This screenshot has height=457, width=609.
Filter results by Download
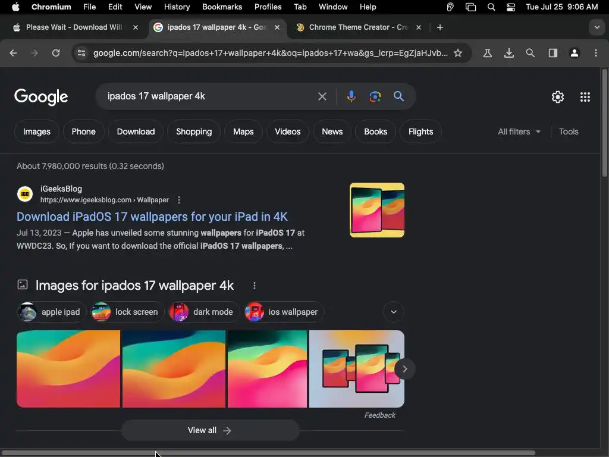(x=136, y=132)
